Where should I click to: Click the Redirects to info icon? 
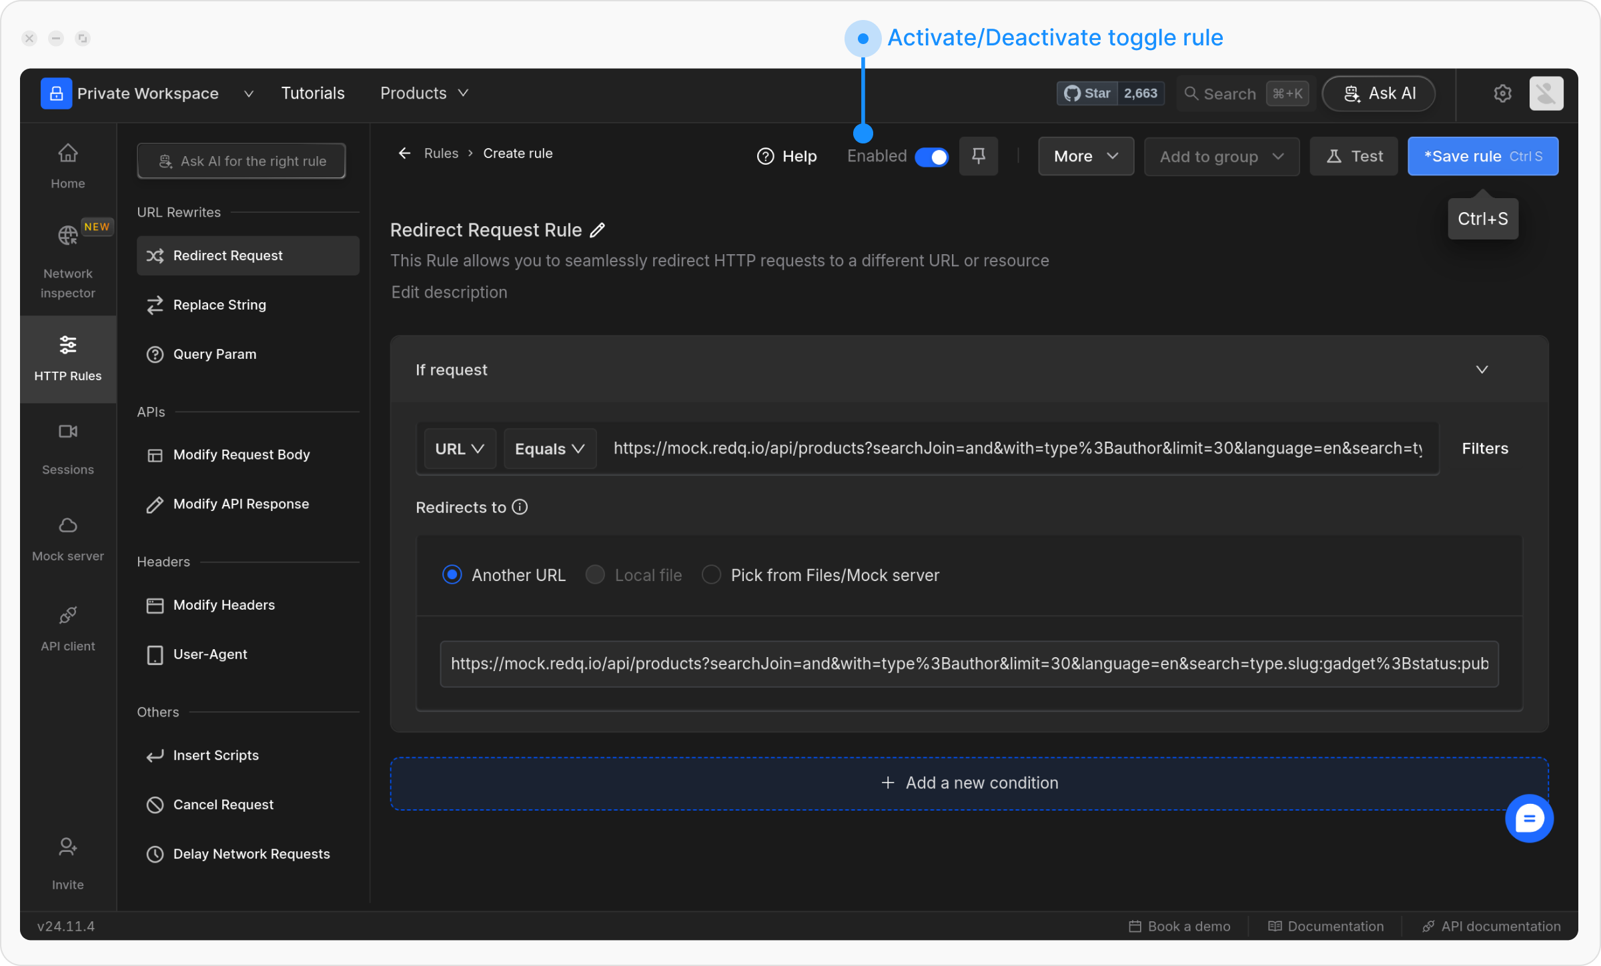520,508
